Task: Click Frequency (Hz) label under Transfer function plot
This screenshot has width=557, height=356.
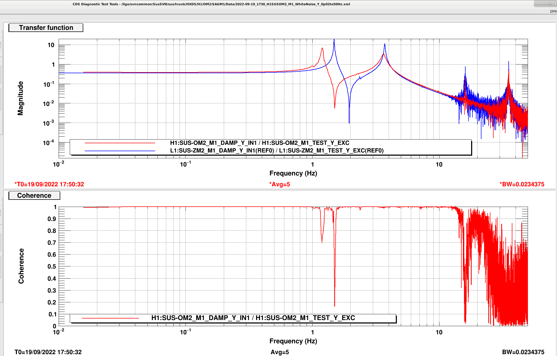Action: [x=293, y=173]
